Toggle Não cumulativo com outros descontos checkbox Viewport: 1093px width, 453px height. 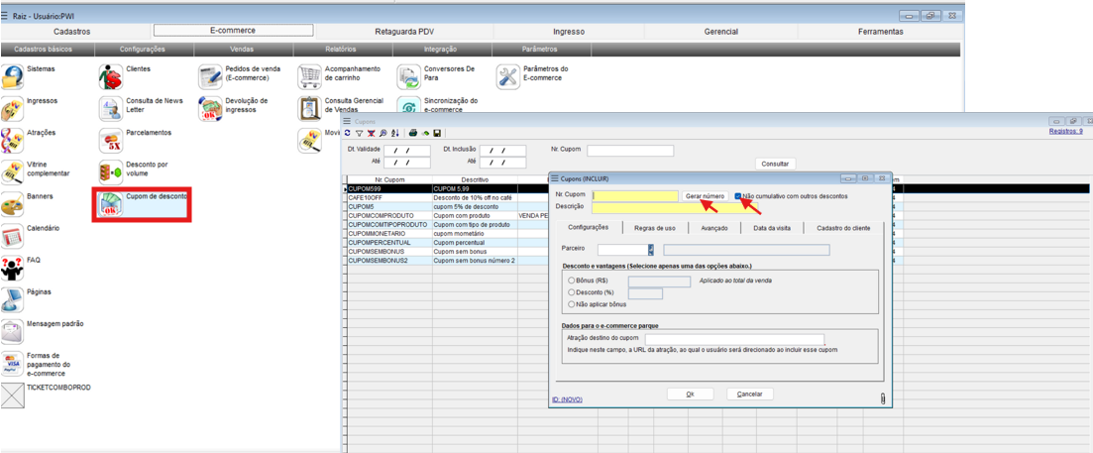[738, 196]
